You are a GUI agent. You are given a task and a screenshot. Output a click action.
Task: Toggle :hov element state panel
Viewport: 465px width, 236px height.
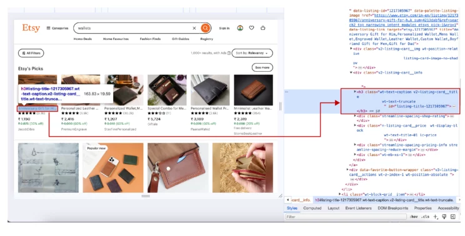click(x=413, y=217)
